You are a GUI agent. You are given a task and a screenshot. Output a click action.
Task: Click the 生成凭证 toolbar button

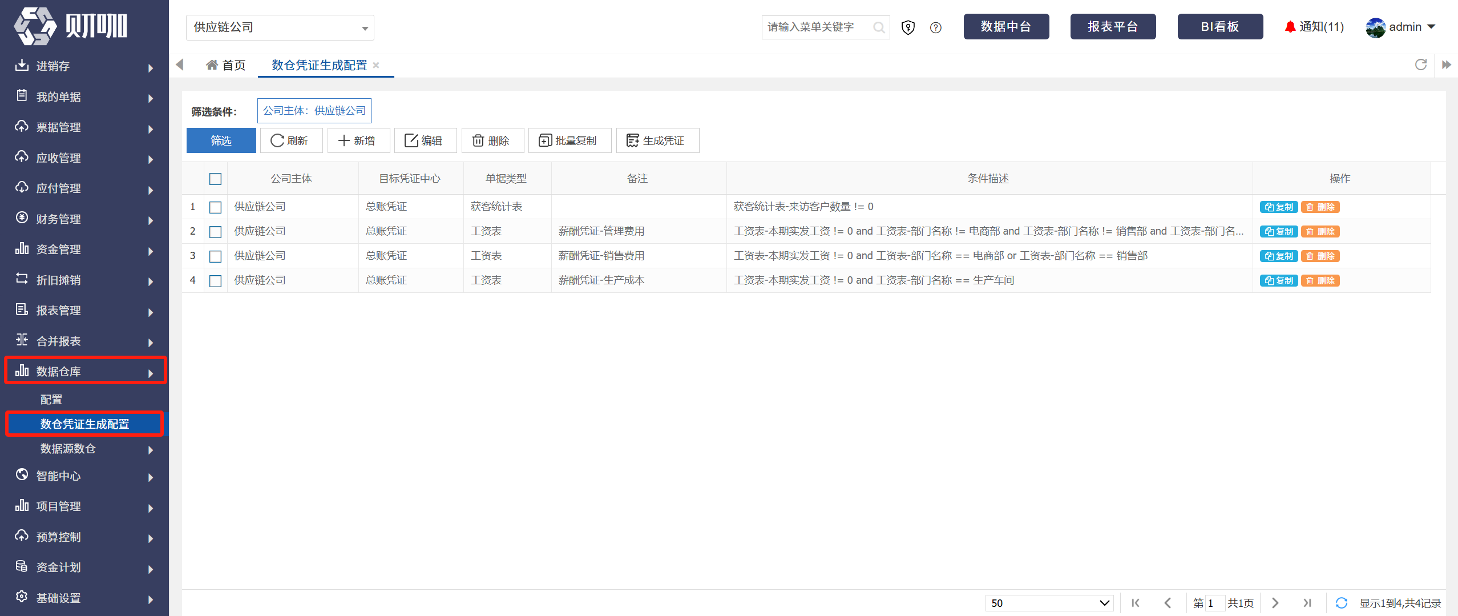tap(657, 140)
